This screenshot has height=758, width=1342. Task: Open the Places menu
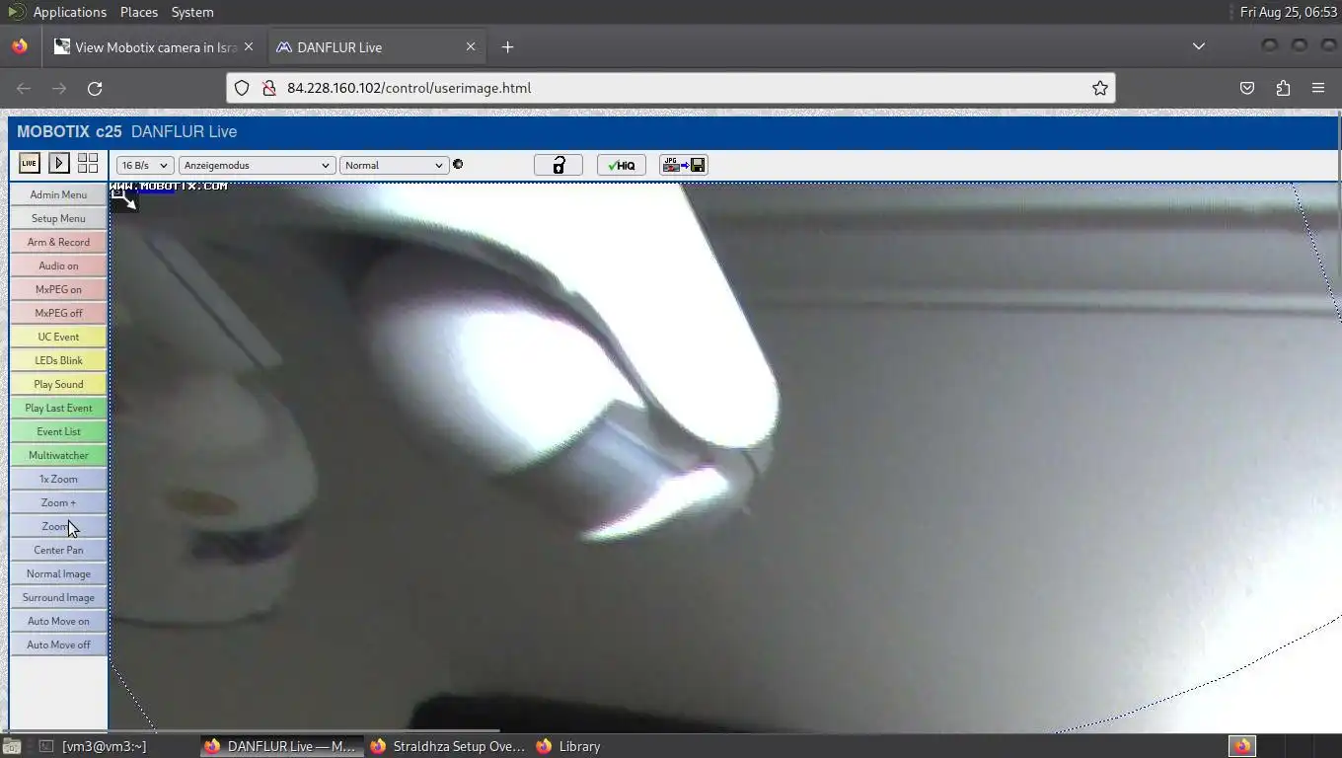[139, 12]
